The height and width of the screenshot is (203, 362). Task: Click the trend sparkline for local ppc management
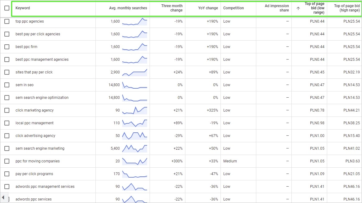click(135, 123)
